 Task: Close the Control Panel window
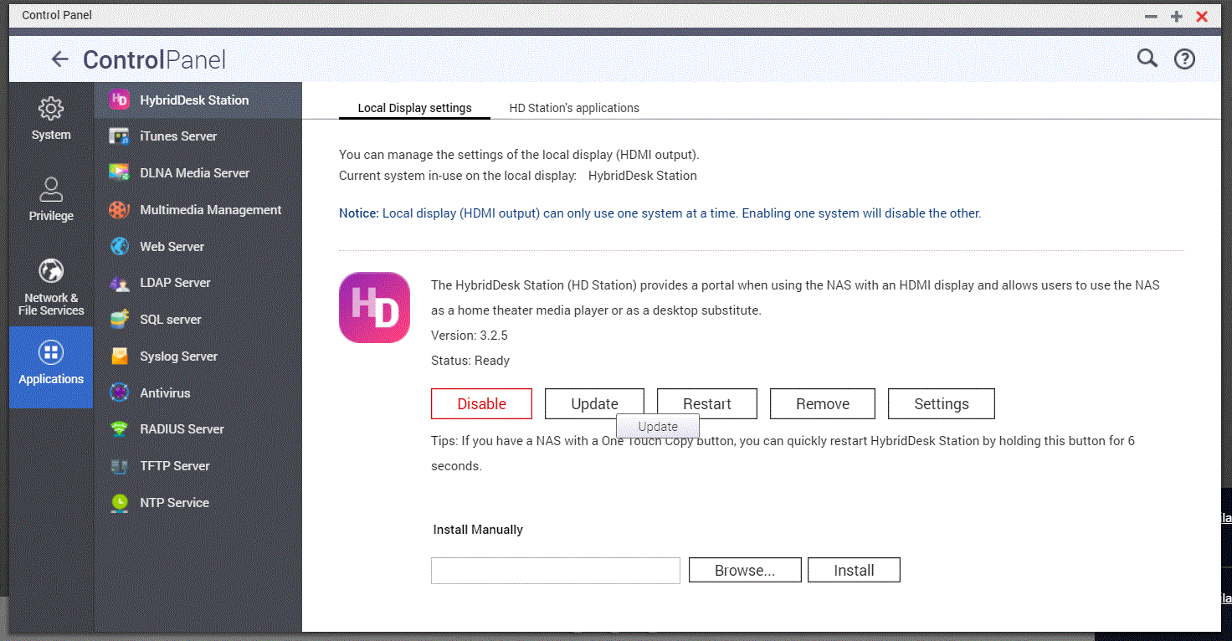coord(1202,16)
